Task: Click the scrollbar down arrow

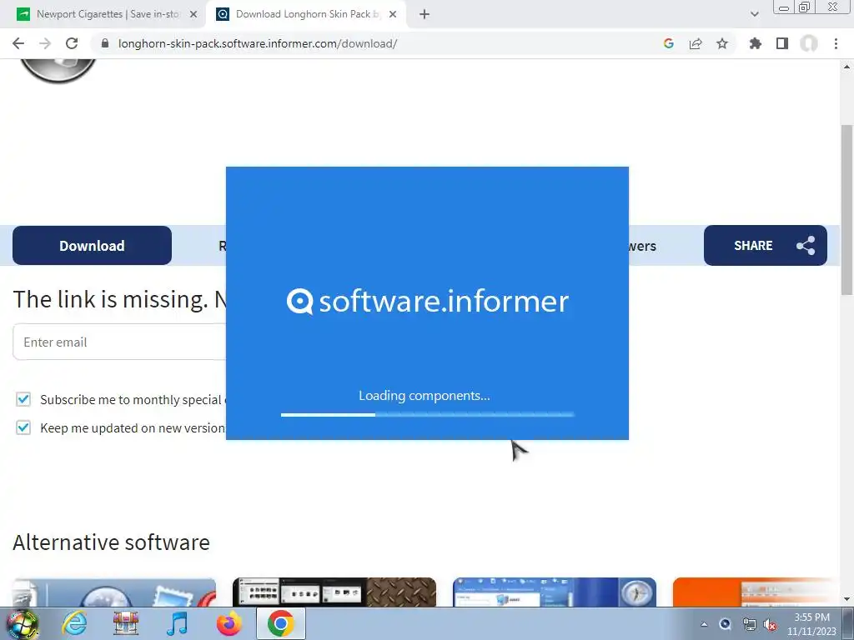Action: [x=846, y=600]
